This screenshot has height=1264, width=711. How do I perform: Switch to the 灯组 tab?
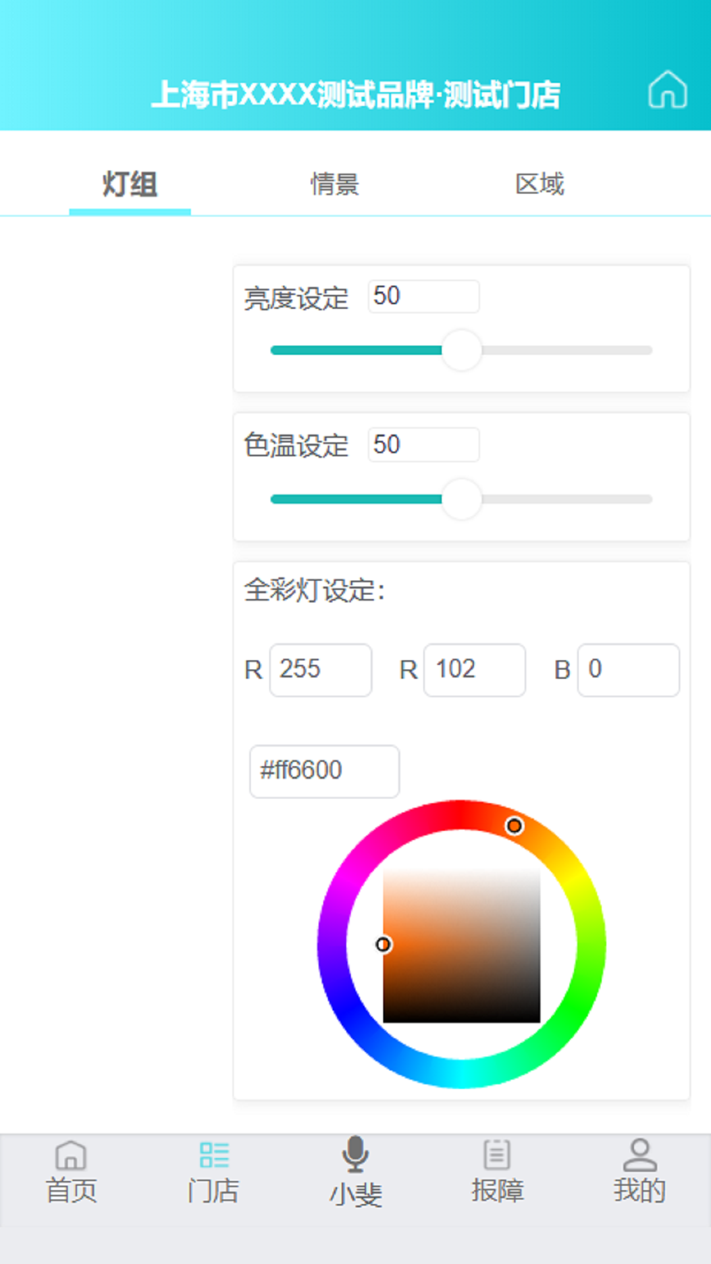coord(130,184)
